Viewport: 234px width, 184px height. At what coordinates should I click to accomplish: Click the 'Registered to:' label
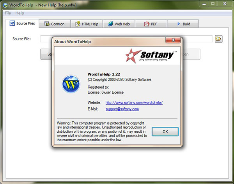tap(98, 87)
